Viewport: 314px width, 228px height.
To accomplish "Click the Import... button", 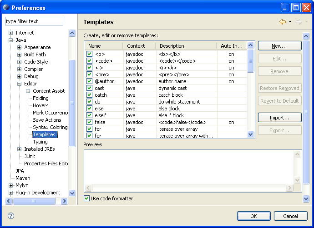I will (x=279, y=118).
